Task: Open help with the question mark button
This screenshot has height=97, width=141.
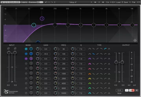Action: [x=139, y=2]
